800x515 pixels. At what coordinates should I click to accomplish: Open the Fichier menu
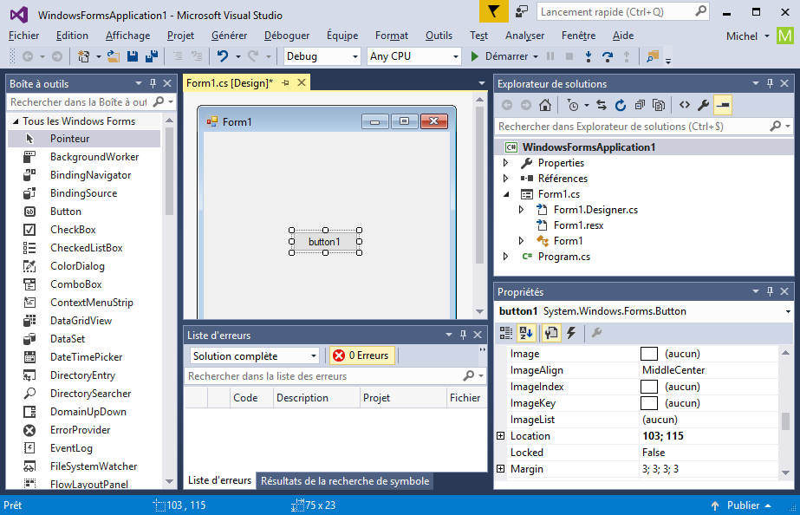(24, 36)
